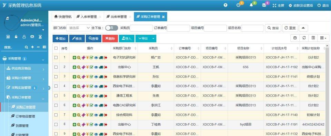
Task: Click the 查询 search button
Action: (273, 28)
